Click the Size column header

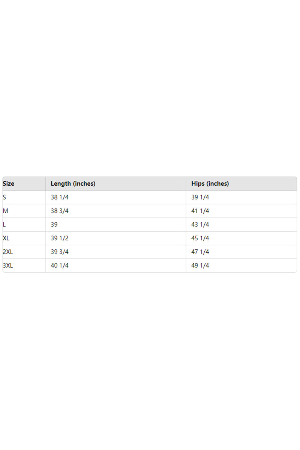pos(9,184)
